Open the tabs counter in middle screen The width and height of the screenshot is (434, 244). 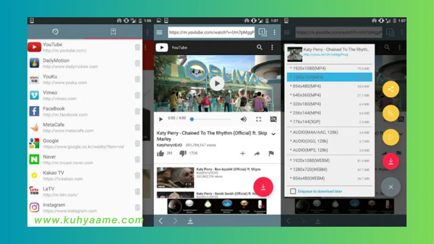(x=263, y=32)
